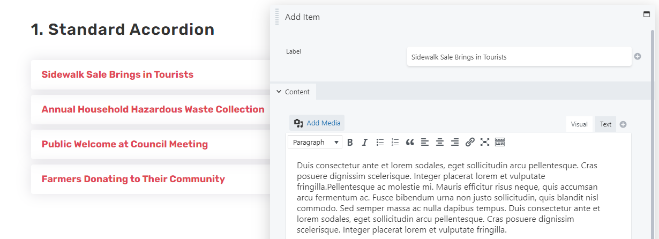Insert a bulleted list
Image resolution: width=659 pixels, height=239 pixels.
click(x=380, y=142)
